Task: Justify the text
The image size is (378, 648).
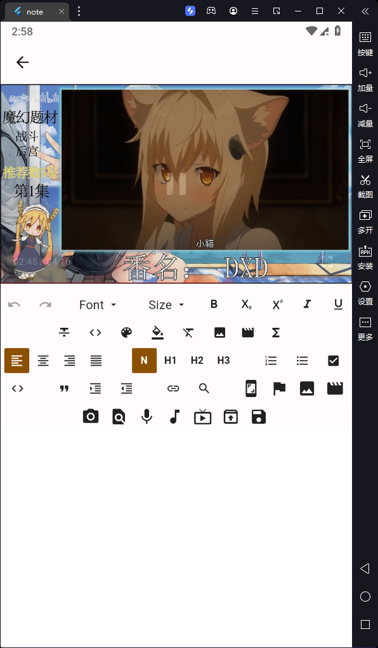Action: coord(96,360)
